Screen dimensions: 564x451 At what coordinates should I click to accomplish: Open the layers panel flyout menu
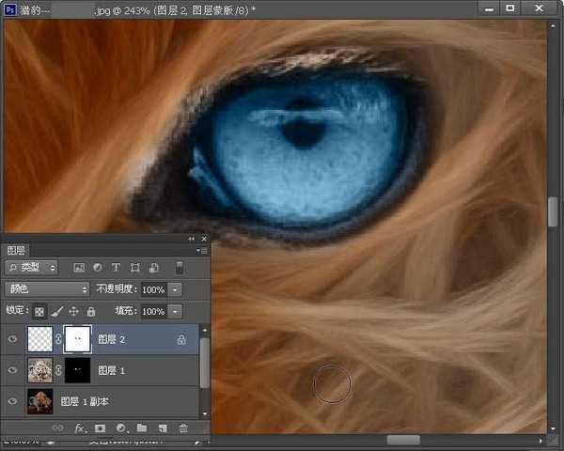[201, 251]
